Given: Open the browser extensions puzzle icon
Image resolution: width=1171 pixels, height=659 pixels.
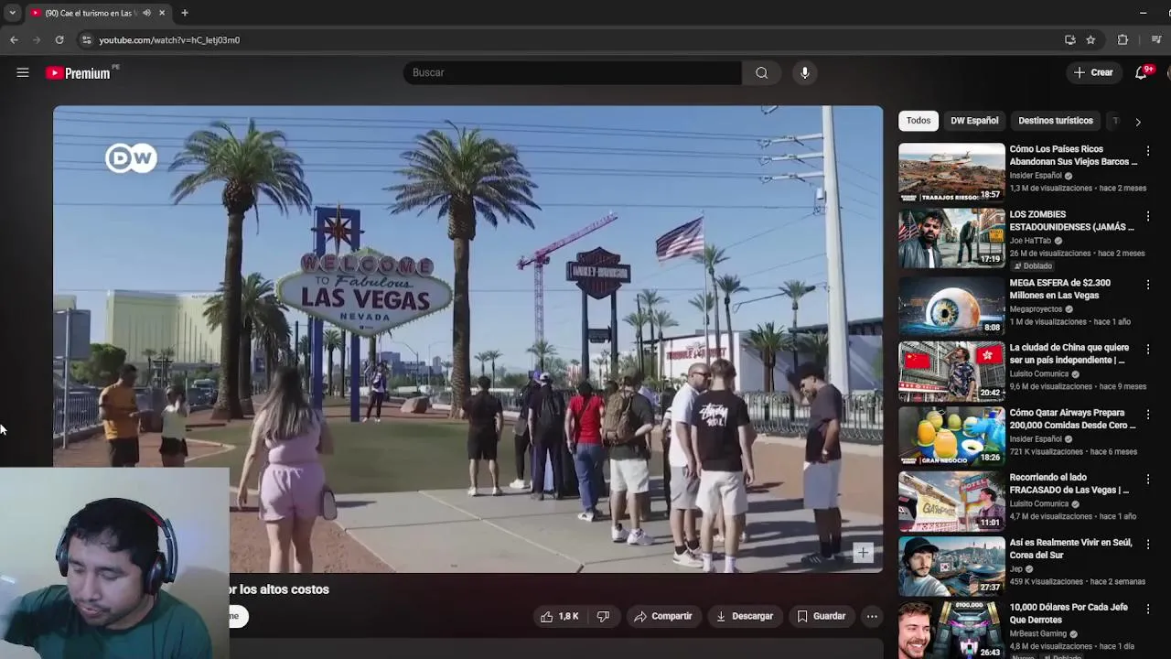Looking at the screenshot, I should coord(1123,39).
